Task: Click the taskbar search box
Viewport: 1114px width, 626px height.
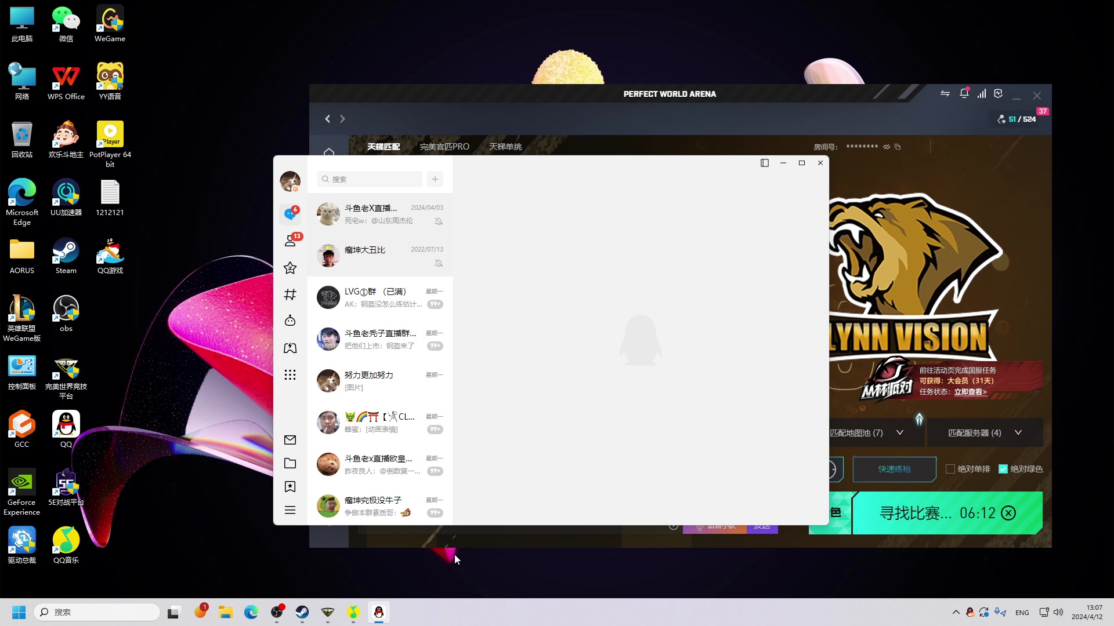Action: point(97,612)
